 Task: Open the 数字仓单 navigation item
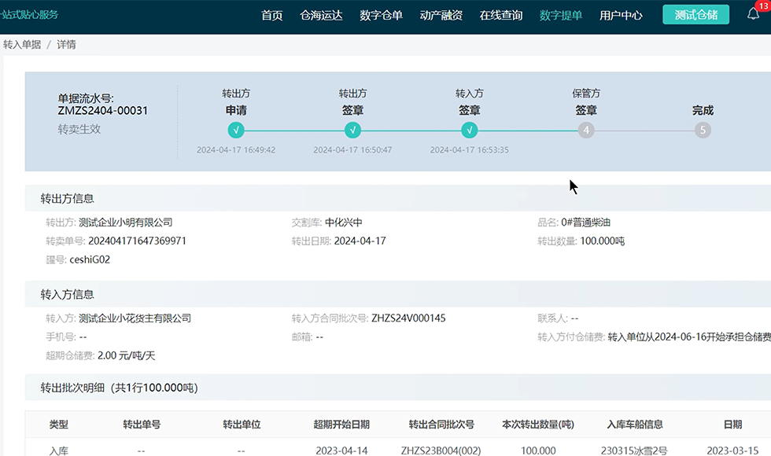381,15
